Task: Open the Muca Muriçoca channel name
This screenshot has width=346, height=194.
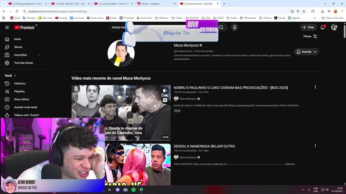Action: (186, 45)
